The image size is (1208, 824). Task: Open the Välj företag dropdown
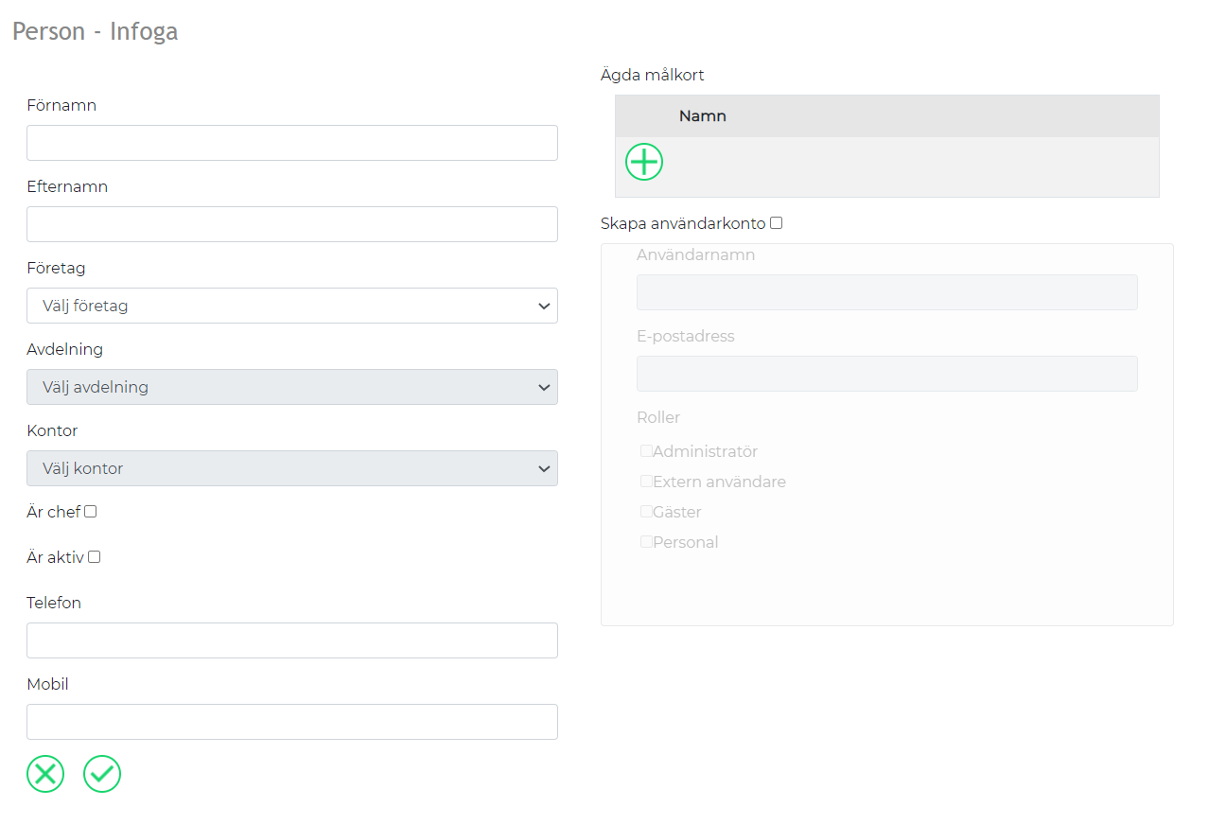[x=292, y=306]
